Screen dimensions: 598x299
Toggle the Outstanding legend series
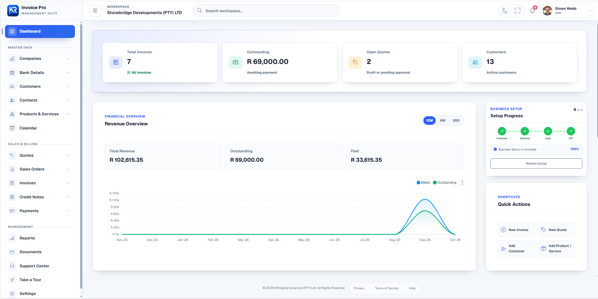pos(445,183)
